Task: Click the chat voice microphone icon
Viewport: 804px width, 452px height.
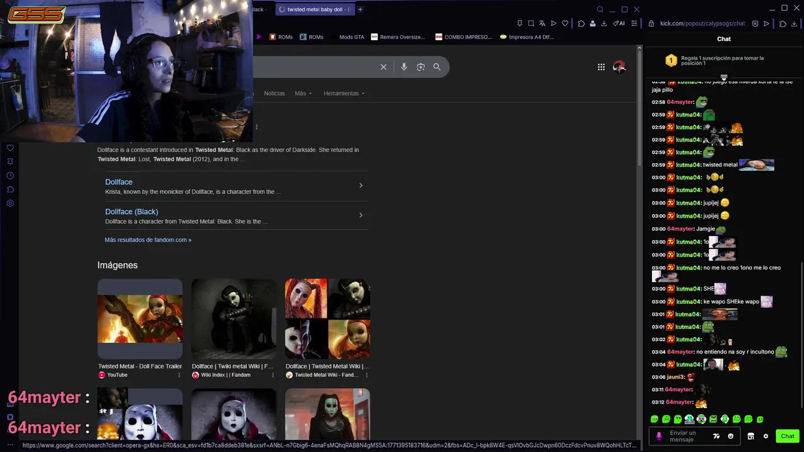Action: [x=659, y=436]
